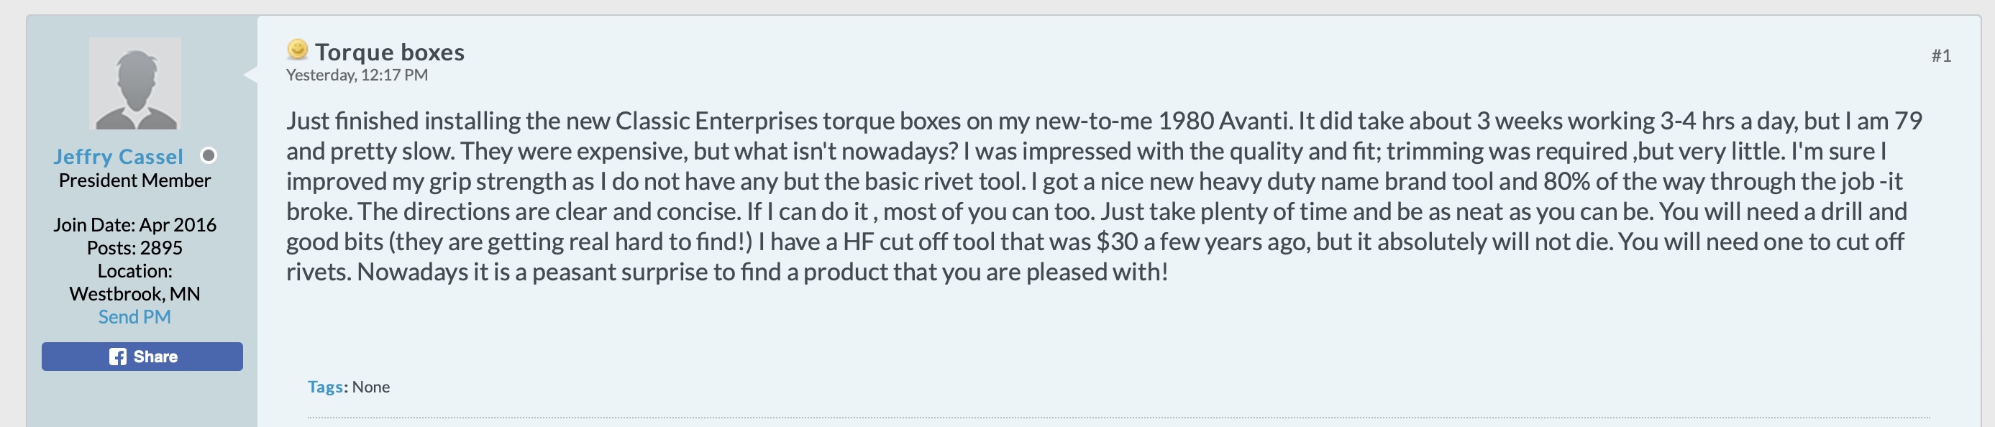Open Jeffry Cassel's default avatar image
Screen dimensions: 1995x427
coord(134,83)
